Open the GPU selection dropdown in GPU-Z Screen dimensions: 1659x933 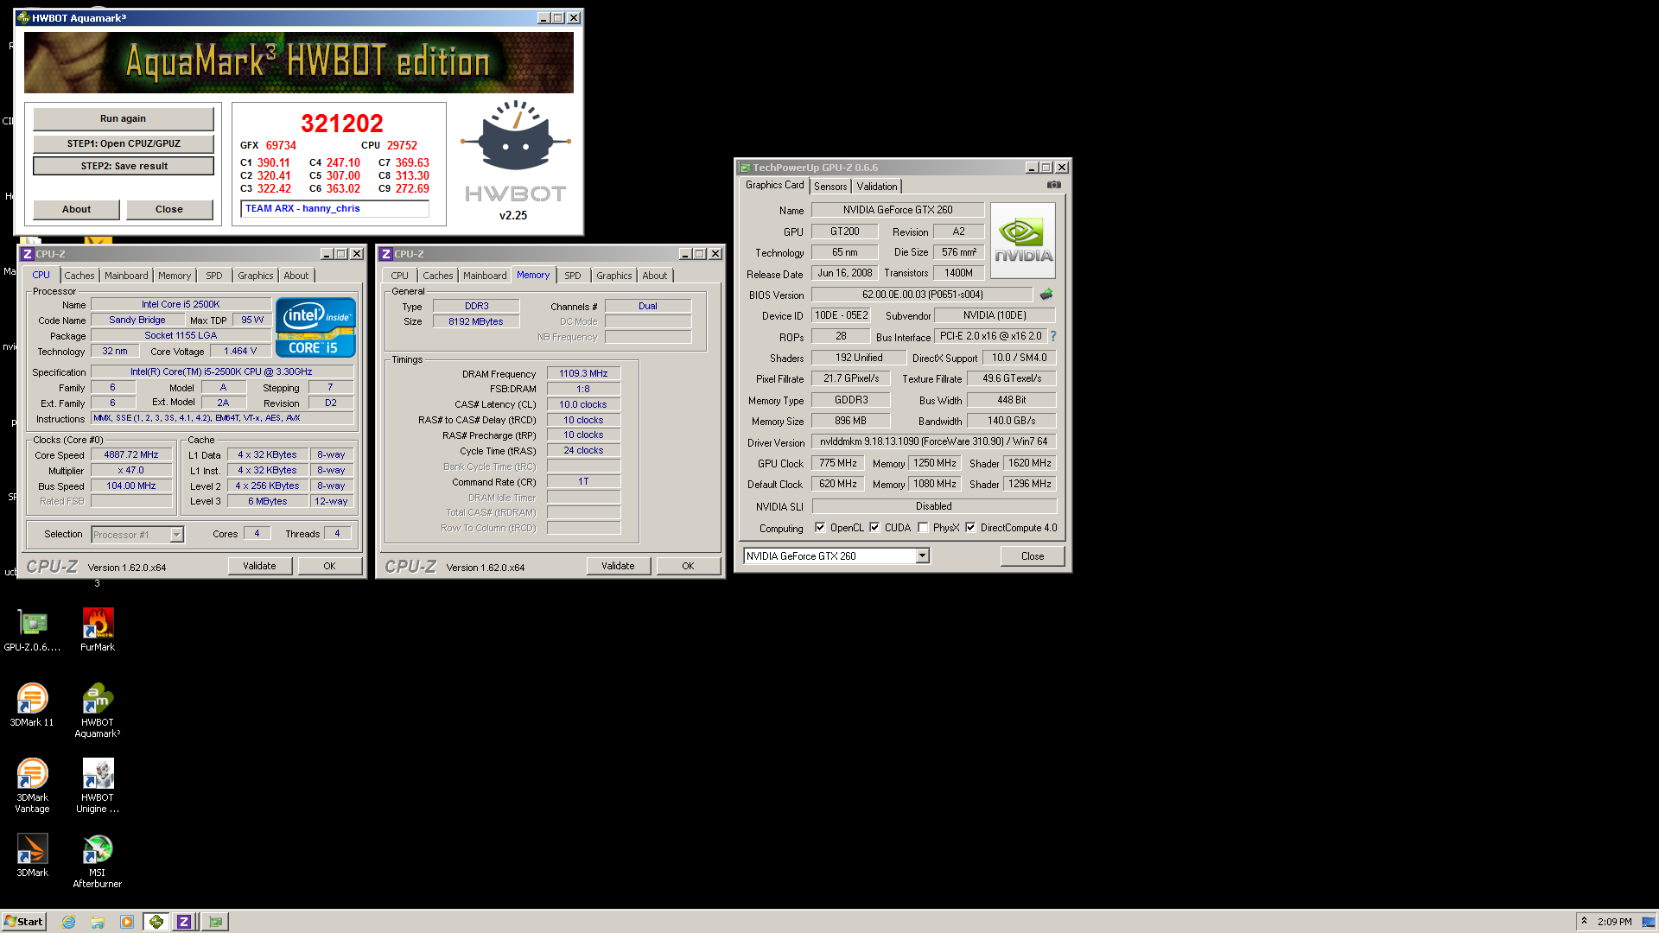click(923, 556)
